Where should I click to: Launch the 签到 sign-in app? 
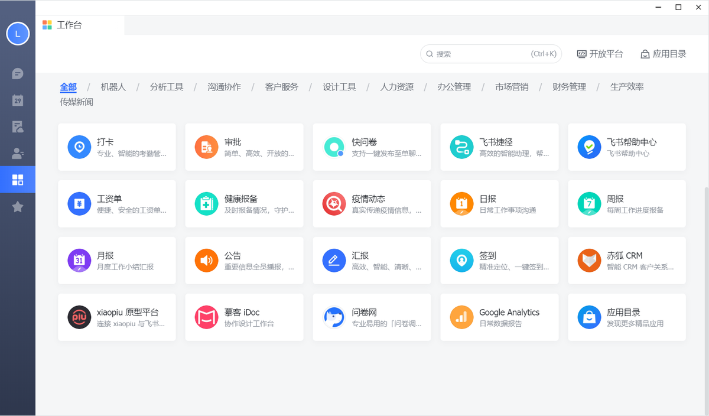[499, 260]
